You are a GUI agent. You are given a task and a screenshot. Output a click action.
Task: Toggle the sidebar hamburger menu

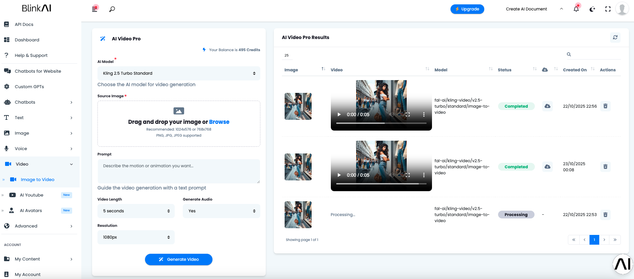[x=95, y=9]
